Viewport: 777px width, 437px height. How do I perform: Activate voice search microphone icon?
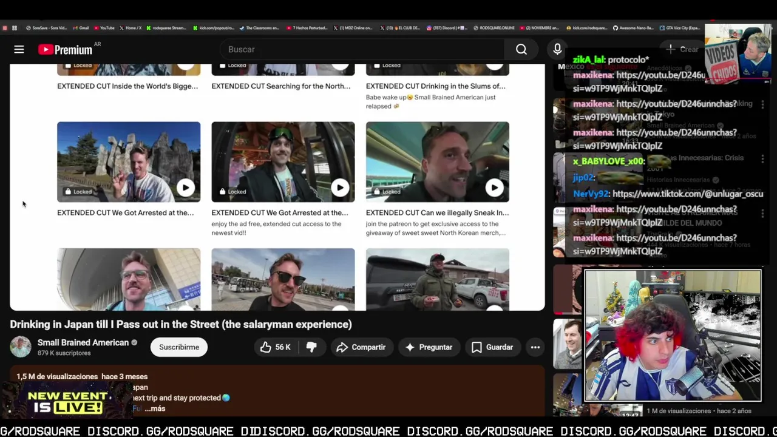(x=557, y=49)
